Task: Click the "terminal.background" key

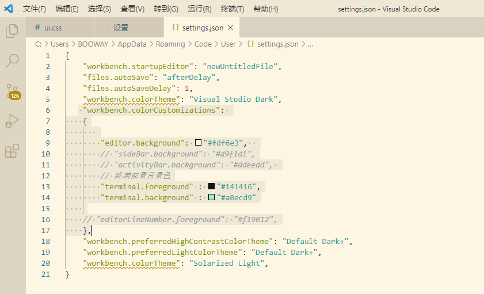Action: click(x=147, y=198)
